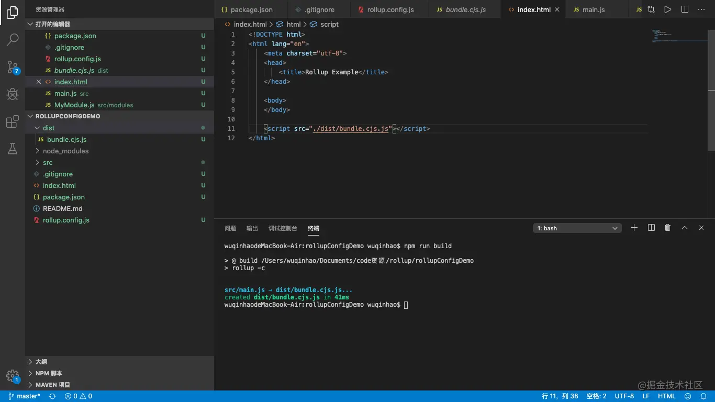Synchronize changes icon in status bar
The image size is (715, 402).
click(52, 396)
